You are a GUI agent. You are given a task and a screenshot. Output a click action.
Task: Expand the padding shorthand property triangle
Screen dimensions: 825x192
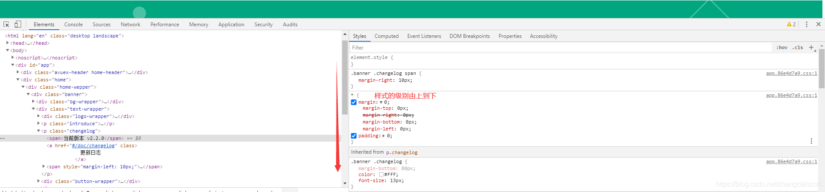click(x=384, y=136)
